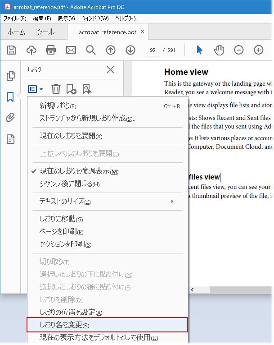Choose しおりに移動(G)

[x=108, y=219]
